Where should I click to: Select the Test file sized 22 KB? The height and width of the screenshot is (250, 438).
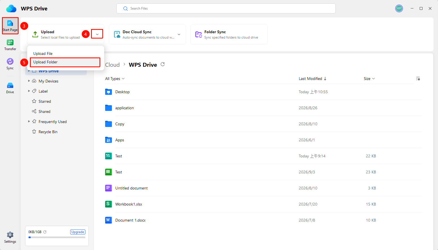point(263,156)
